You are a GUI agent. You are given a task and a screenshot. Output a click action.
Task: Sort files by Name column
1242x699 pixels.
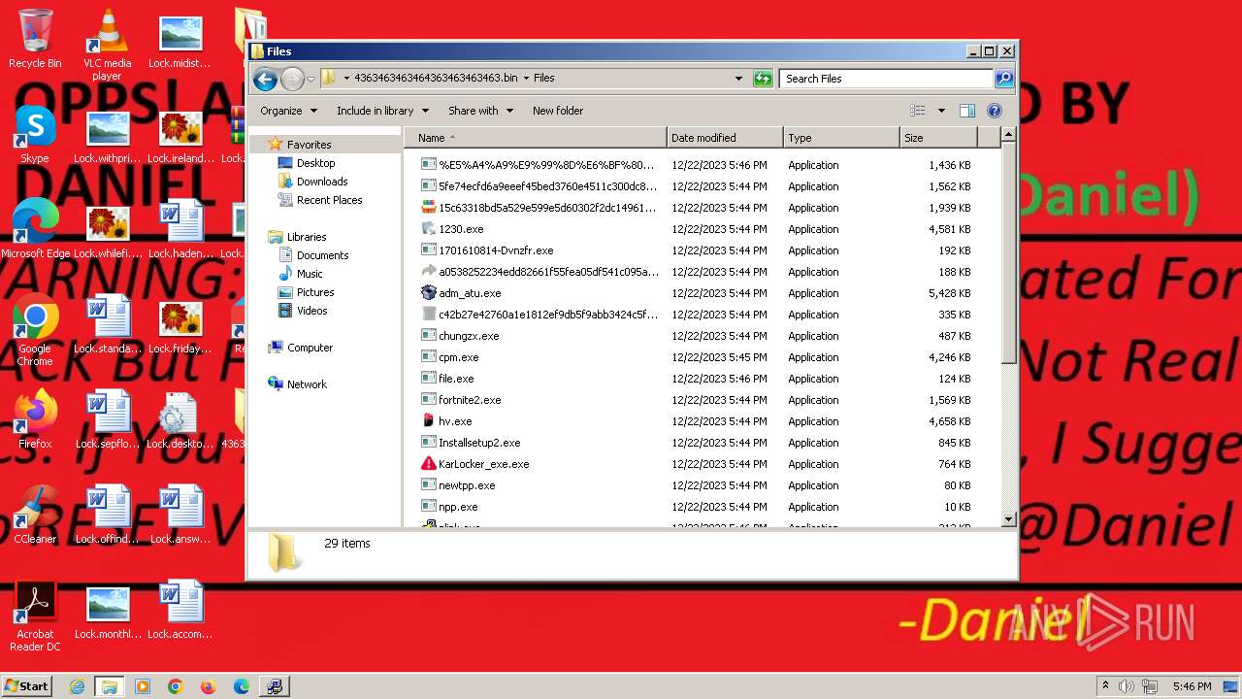(x=536, y=138)
